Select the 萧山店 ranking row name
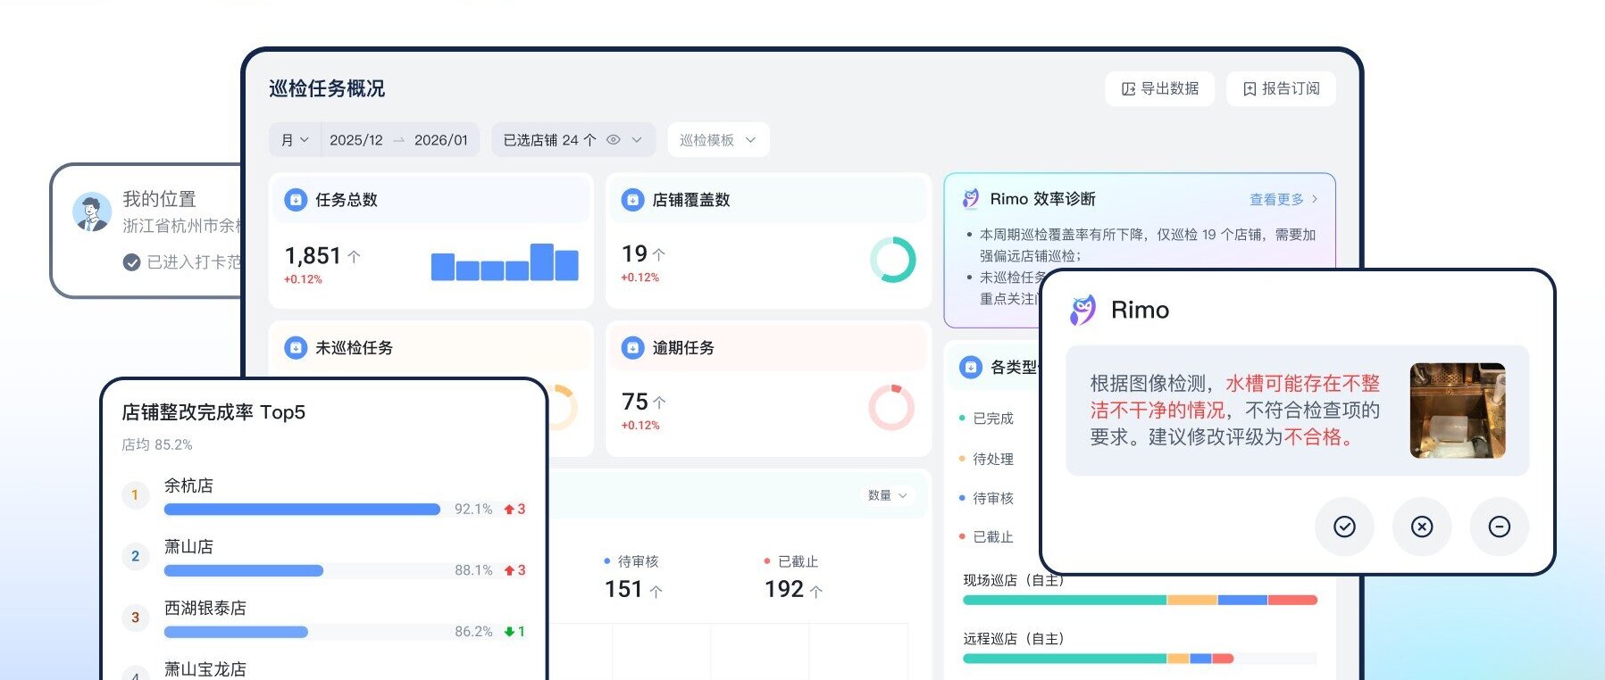The width and height of the screenshot is (1605, 680). 188,546
